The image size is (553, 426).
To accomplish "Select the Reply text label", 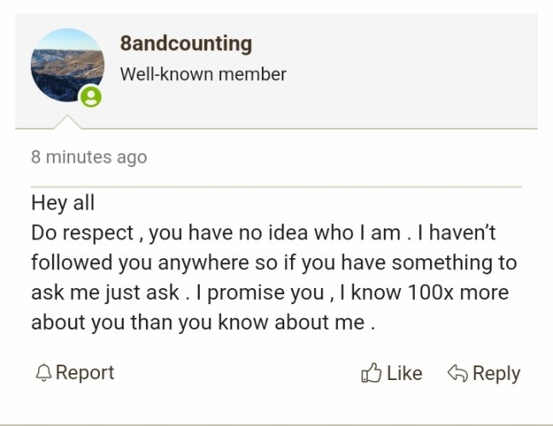I will [x=496, y=374].
